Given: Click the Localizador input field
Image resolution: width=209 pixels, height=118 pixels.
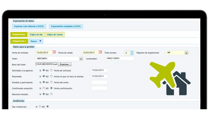Looking at the screenshot, I should [120, 59].
